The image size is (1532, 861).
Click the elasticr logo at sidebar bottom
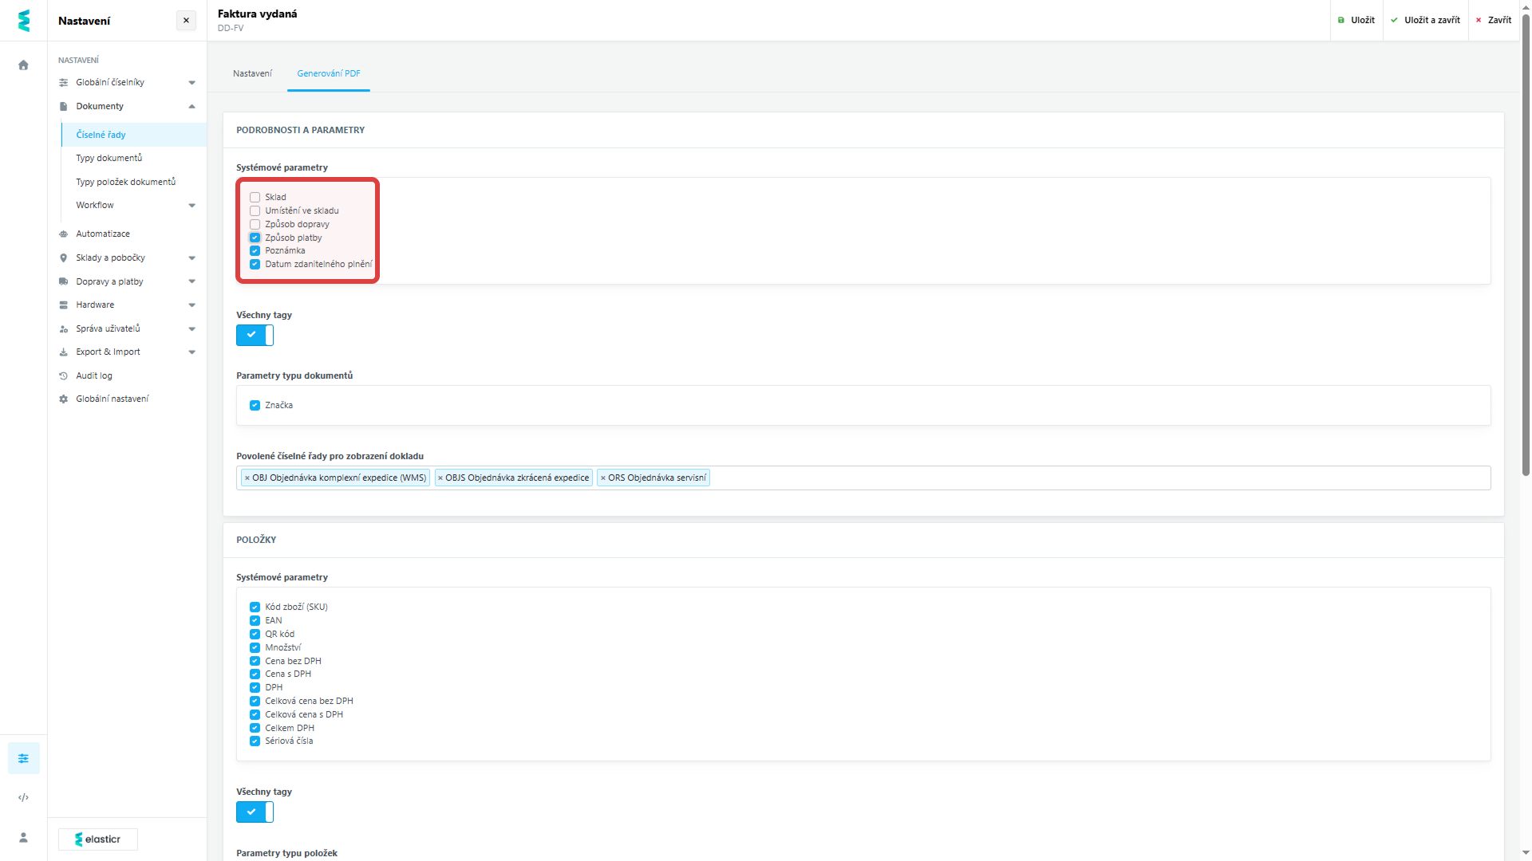pyautogui.click(x=97, y=839)
